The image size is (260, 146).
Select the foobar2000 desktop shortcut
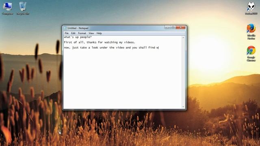(x=251, y=8)
